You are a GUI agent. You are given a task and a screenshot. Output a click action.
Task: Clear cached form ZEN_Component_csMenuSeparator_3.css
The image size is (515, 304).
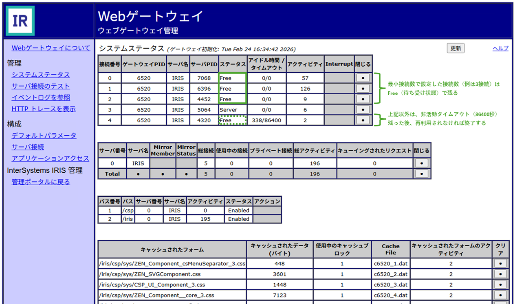click(x=500, y=263)
